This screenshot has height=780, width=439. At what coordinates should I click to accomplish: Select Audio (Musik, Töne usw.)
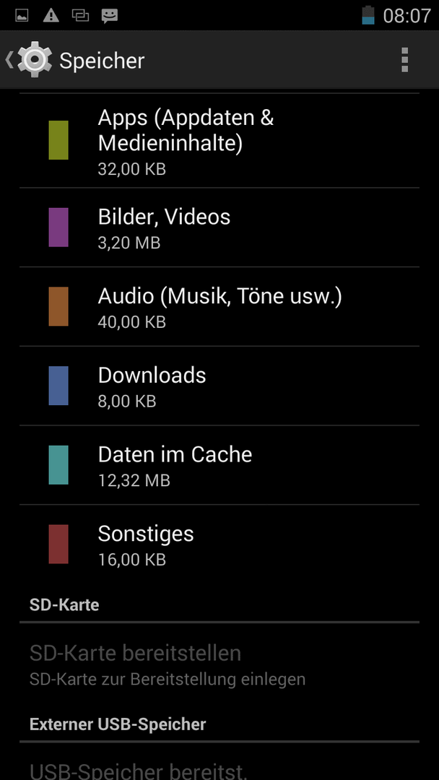point(219,306)
